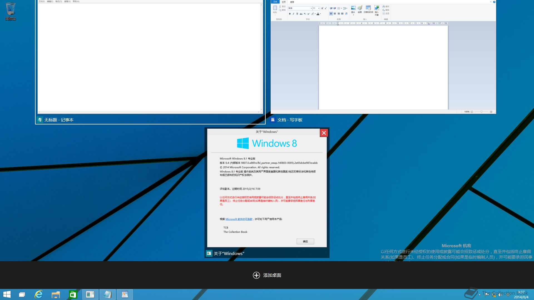The image size is (534, 300).
Task: Open Notepad Edit menu
Action: coord(50,1)
